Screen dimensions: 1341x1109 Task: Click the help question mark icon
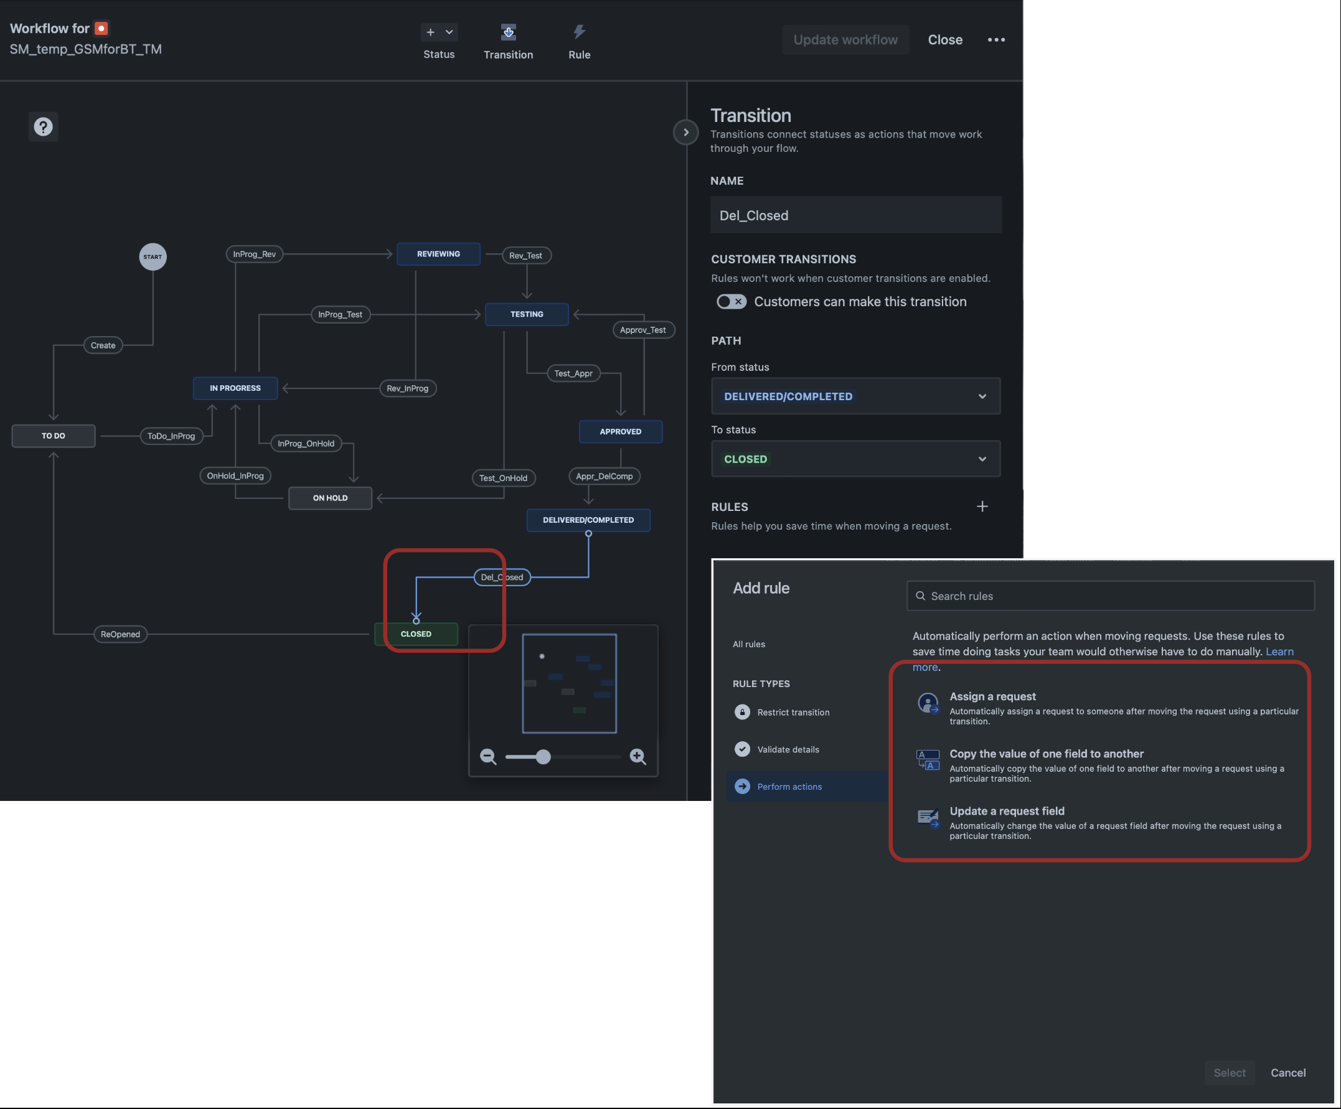click(x=43, y=126)
